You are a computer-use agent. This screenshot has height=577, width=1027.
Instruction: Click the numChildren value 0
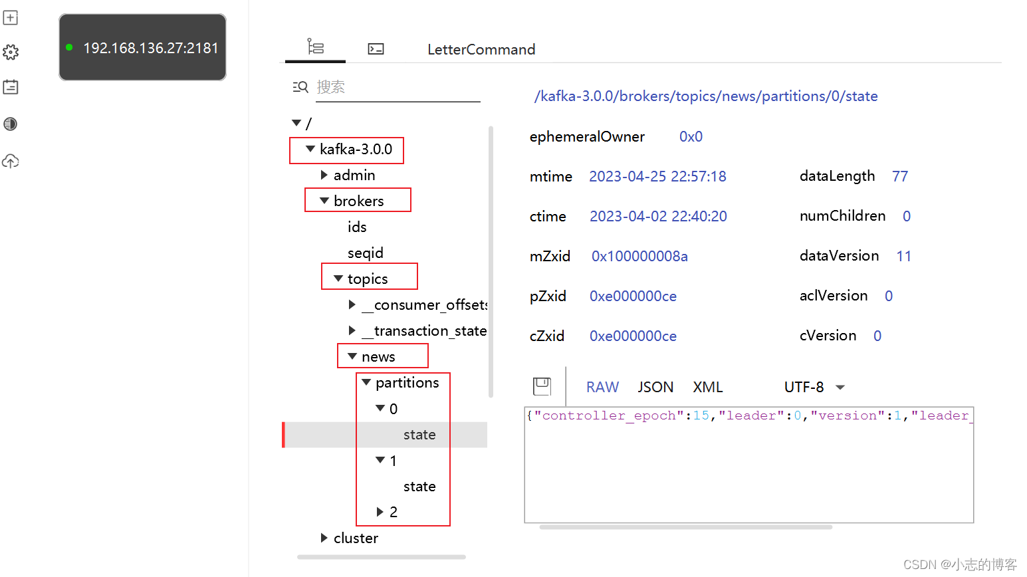(907, 217)
